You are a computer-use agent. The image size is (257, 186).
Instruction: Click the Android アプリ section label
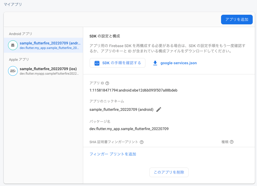click(x=20, y=34)
